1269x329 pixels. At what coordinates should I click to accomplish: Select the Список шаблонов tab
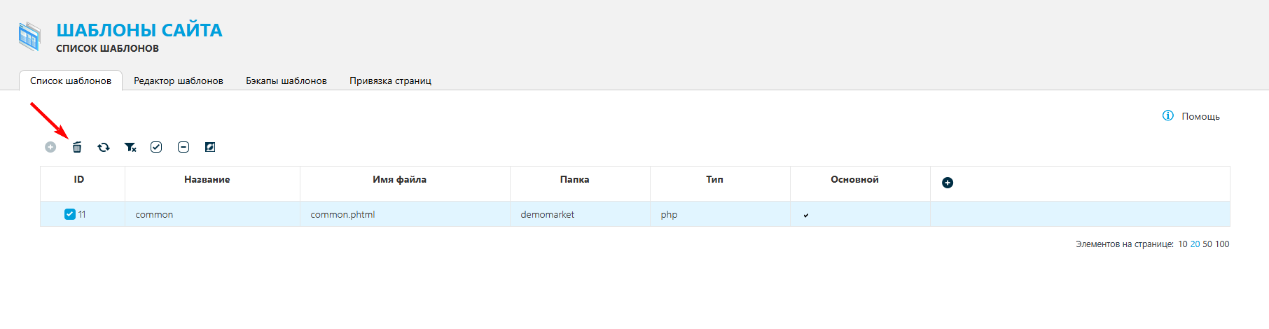pyautogui.click(x=71, y=80)
